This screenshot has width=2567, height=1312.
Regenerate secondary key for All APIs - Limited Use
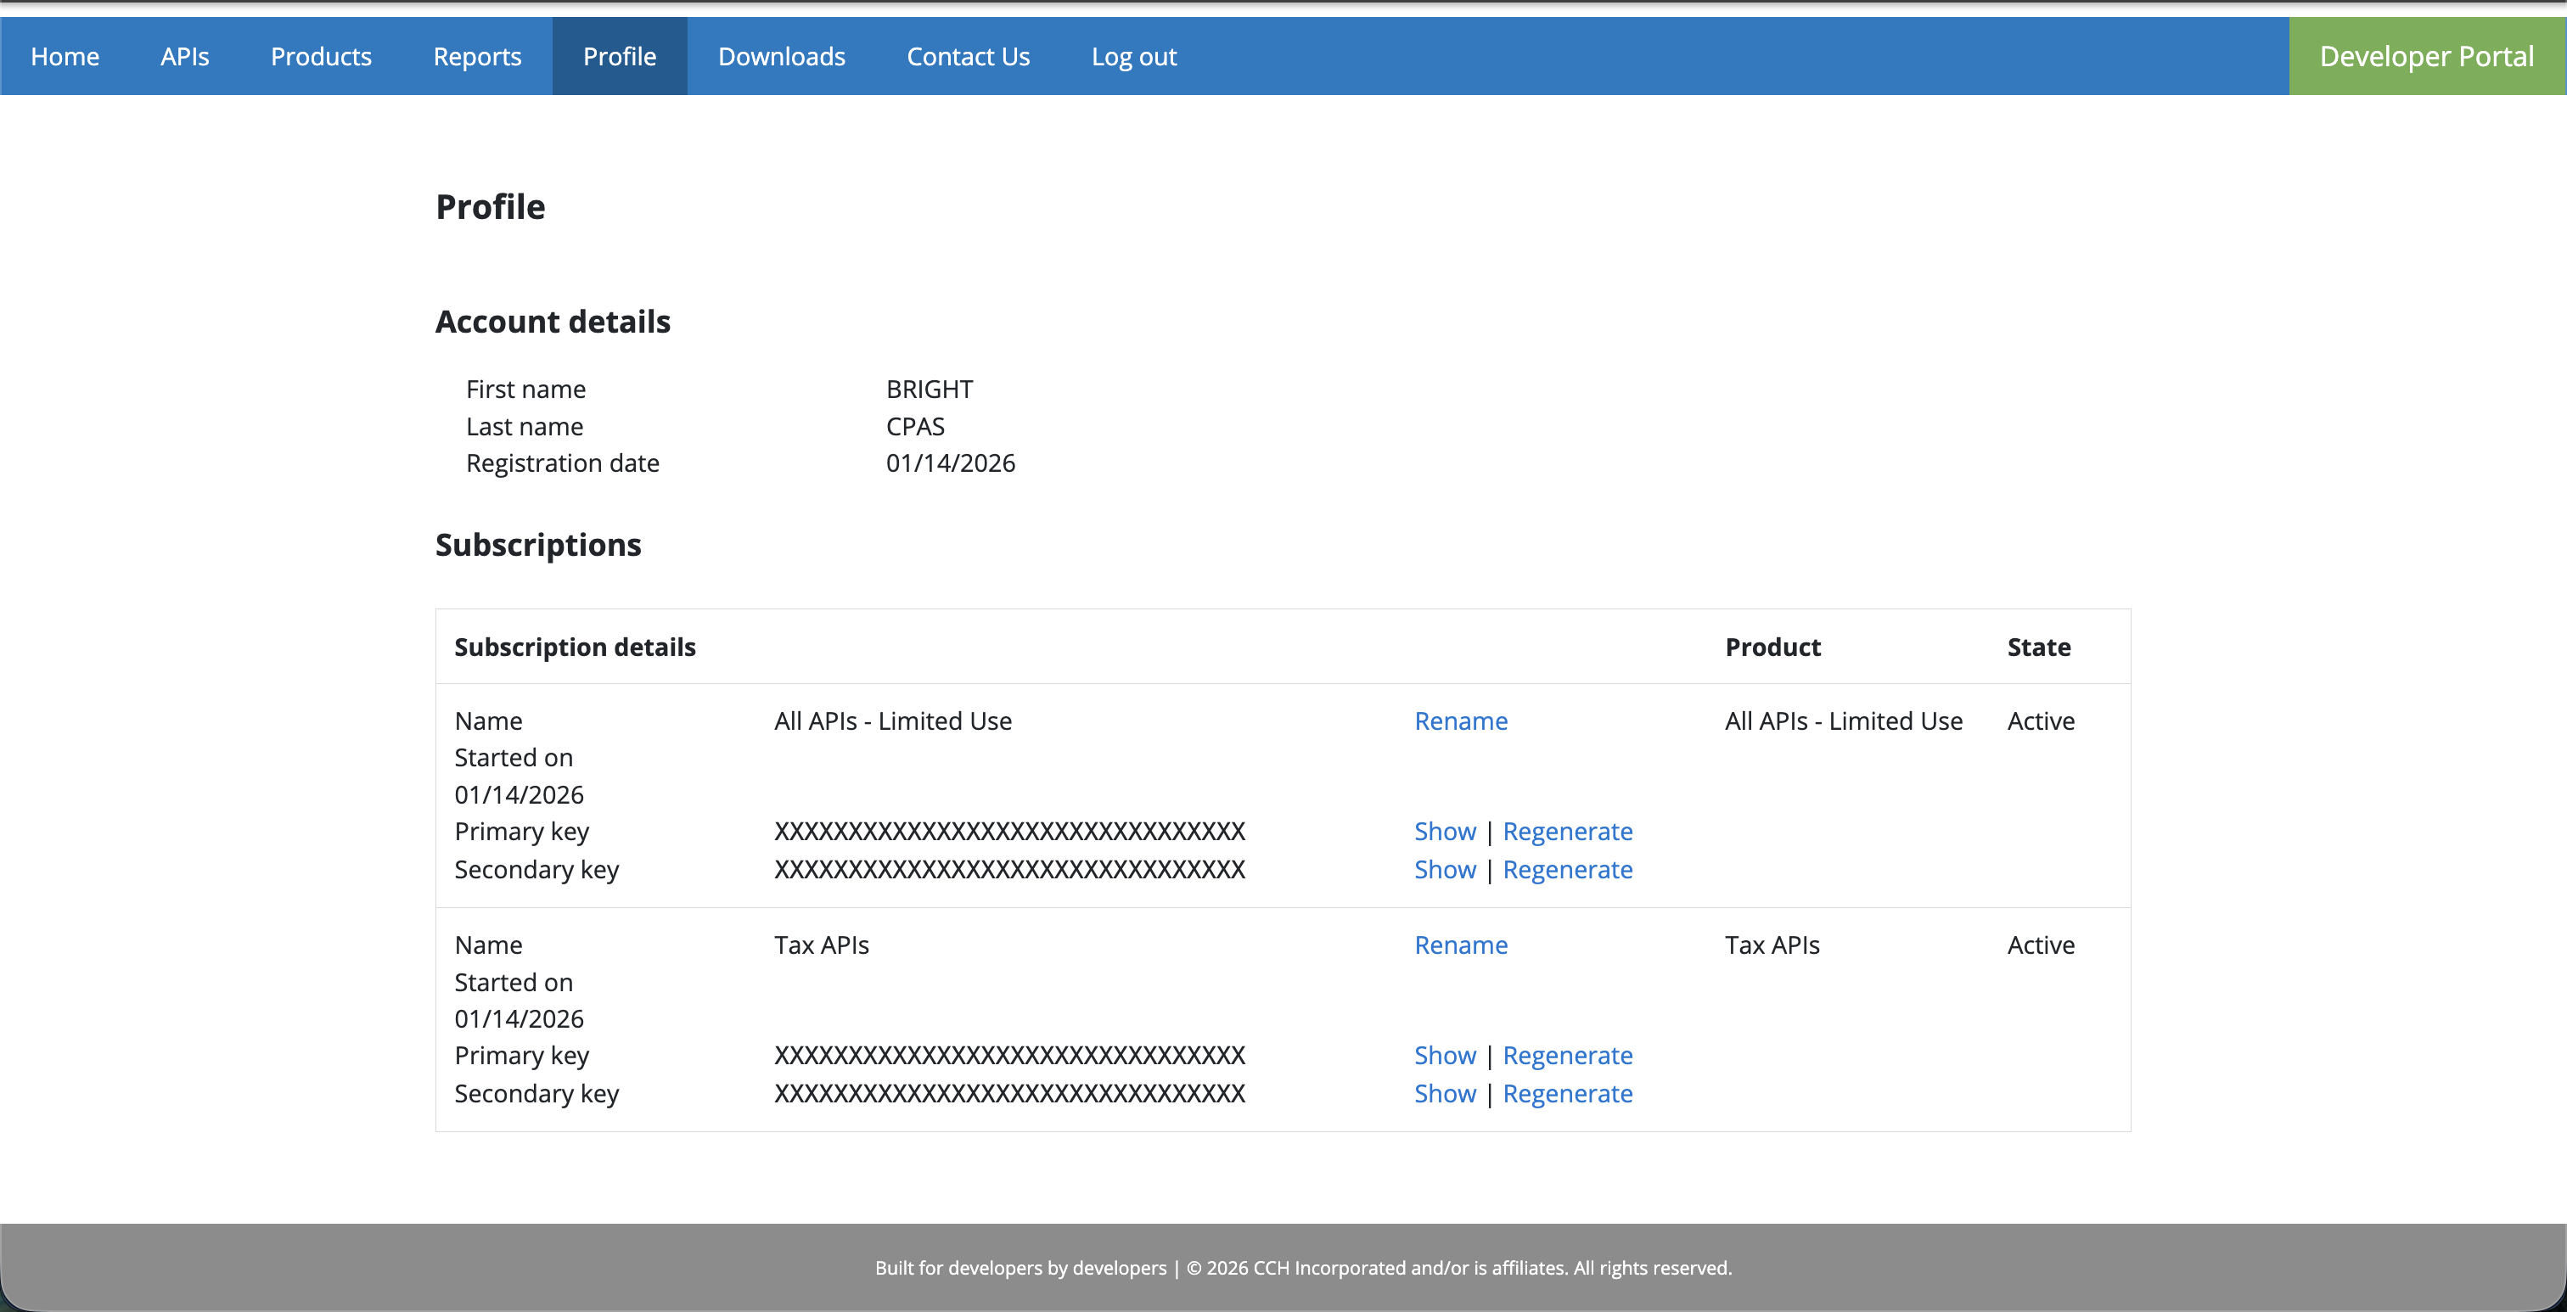coord(1568,869)
